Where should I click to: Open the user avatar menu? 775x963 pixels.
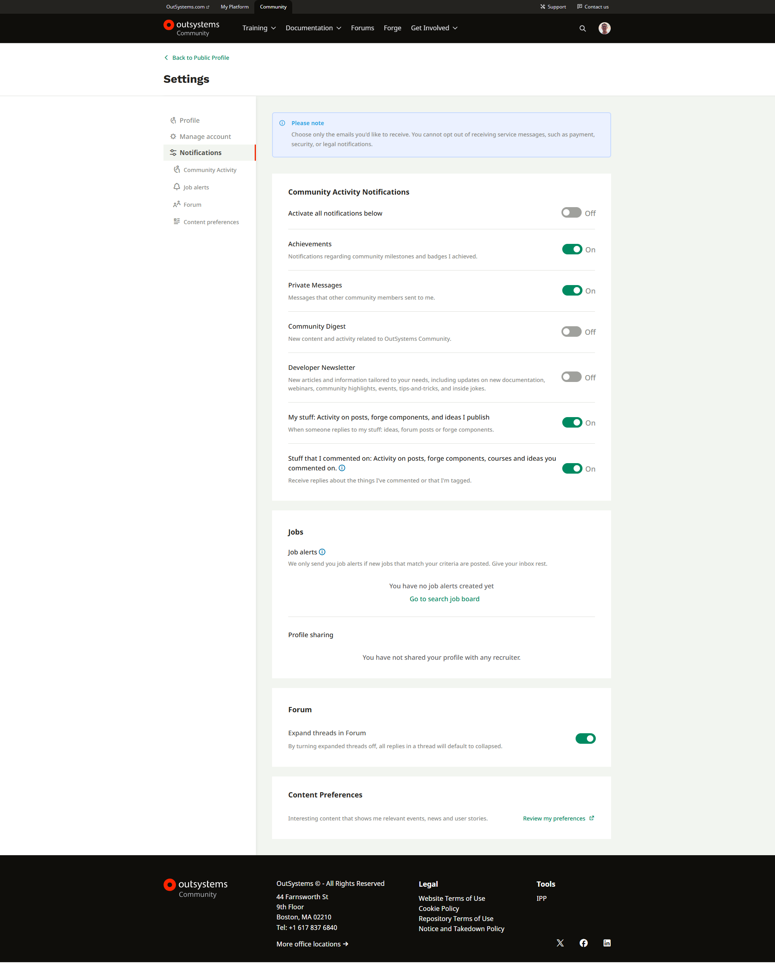pyautogui.click(x=604, y=28)
